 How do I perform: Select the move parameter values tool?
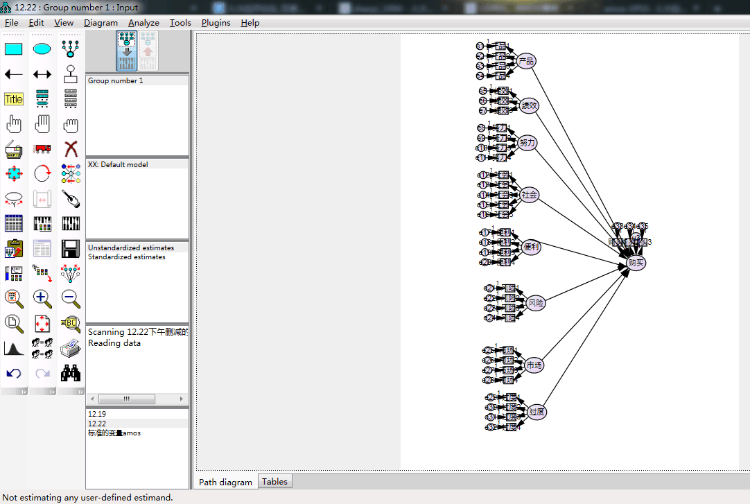pos(42,199)
